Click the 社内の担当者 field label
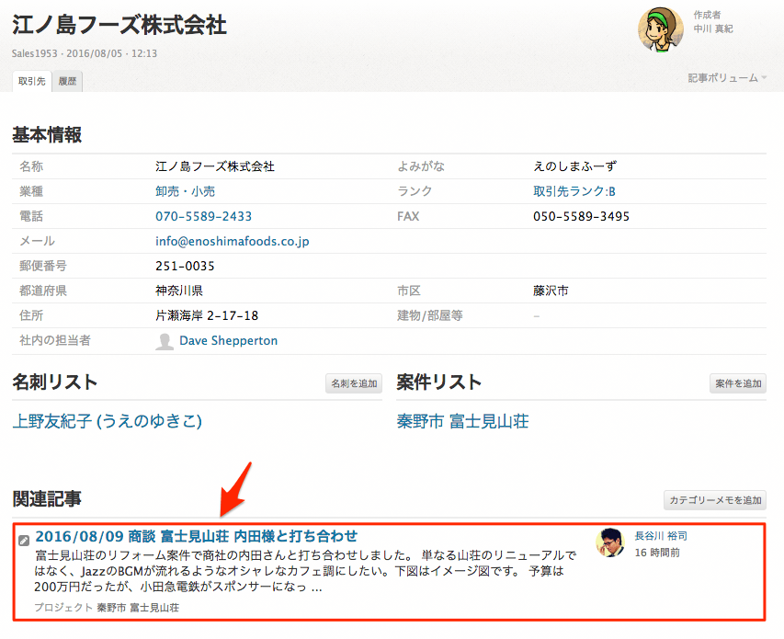This screenshot has width=784, height=639. (x=55, y=340)
